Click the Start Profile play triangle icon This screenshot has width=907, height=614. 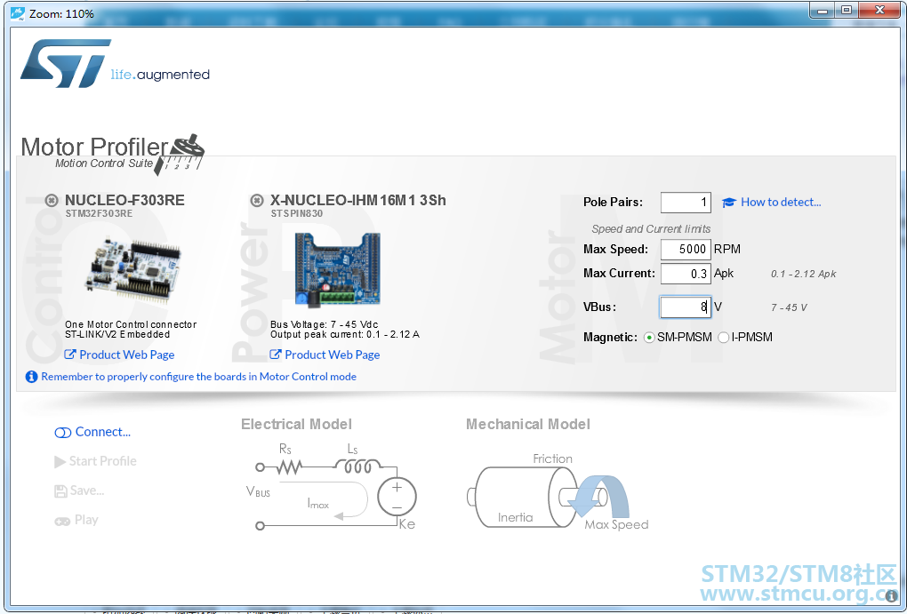[x=60, y=461]
